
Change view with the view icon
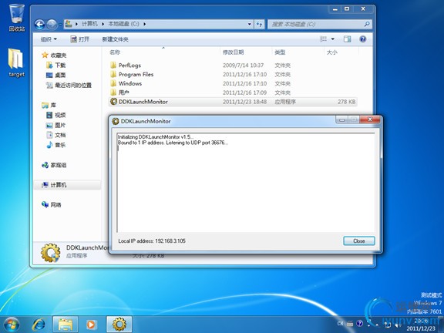click(324, 39)
